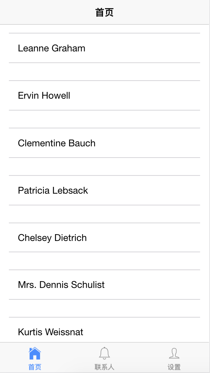Switch to the 联系人 tab label

point(104,367)
